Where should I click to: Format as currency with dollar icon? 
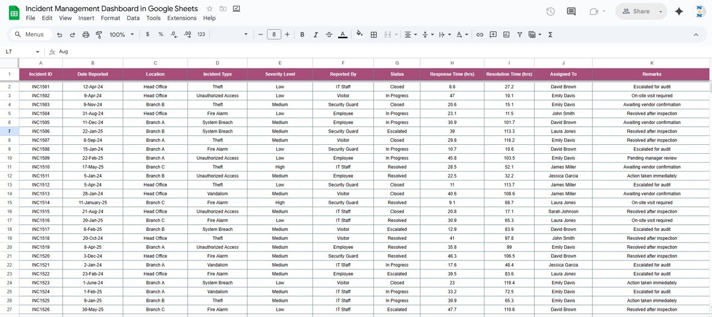(147, 34)
